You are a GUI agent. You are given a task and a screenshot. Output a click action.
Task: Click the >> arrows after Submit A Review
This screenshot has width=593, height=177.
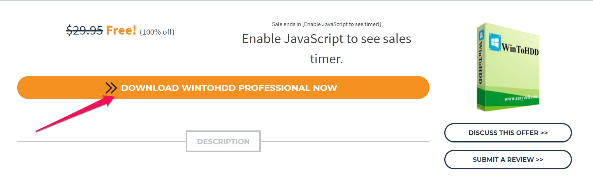tap(540, 160)
